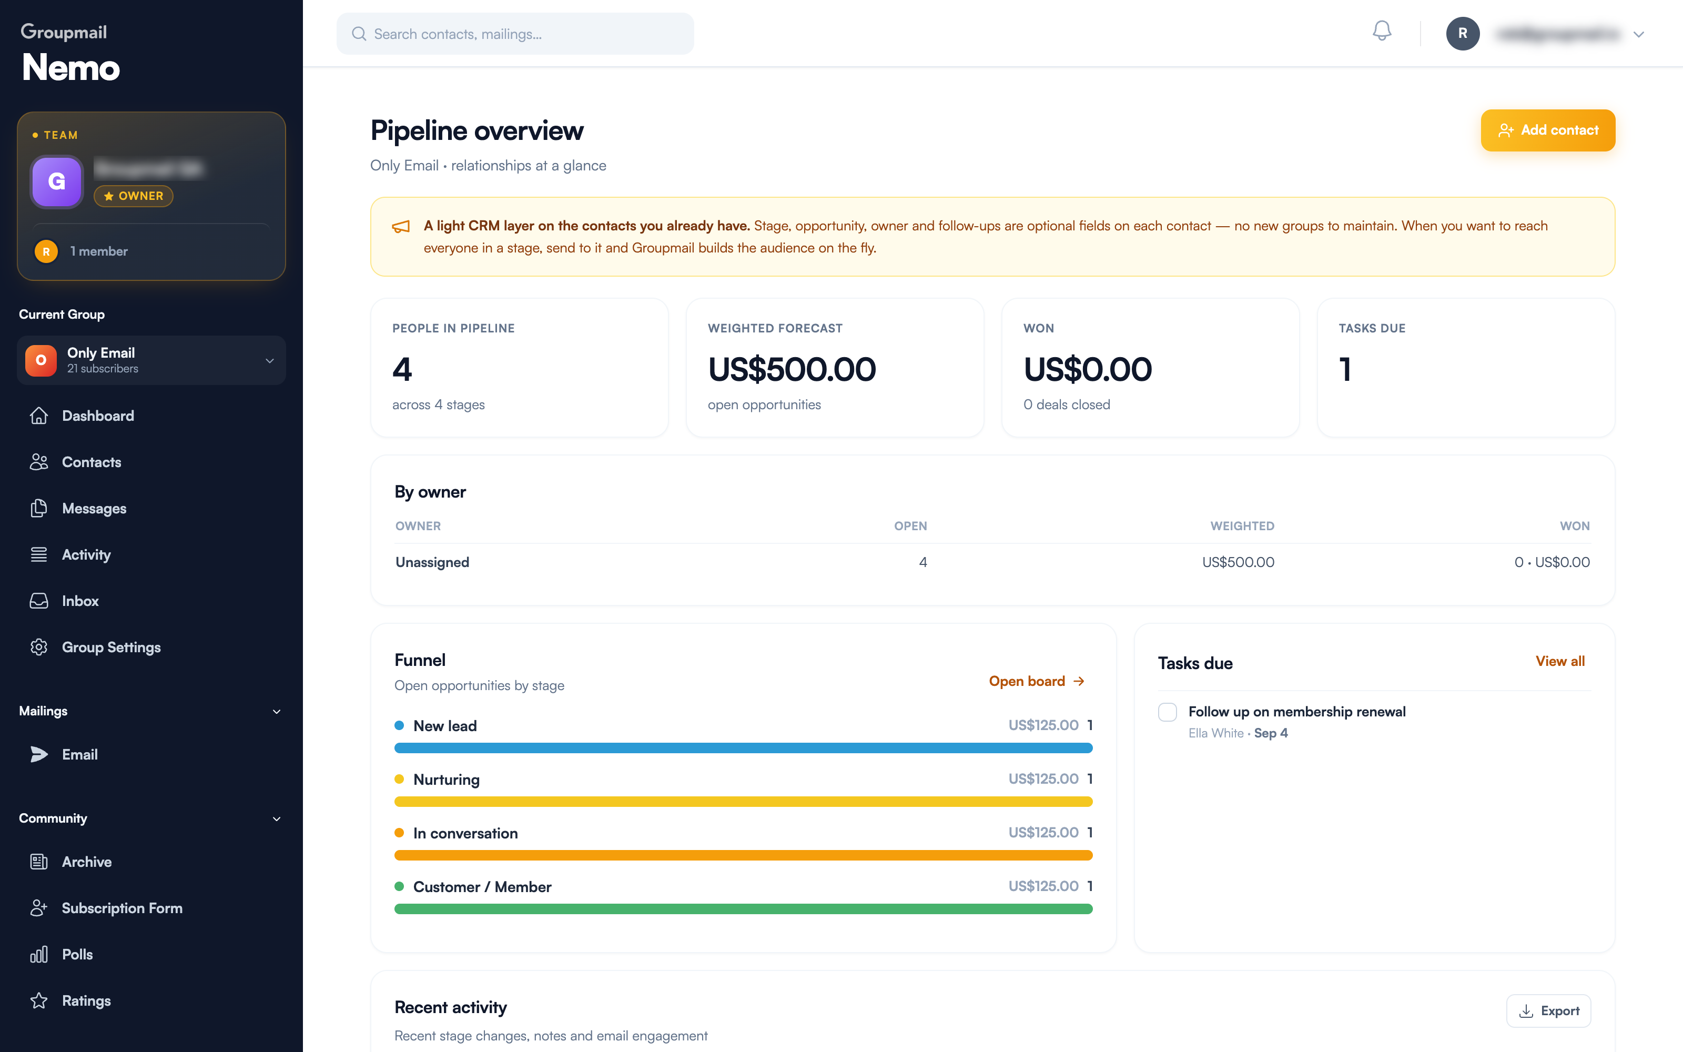The image size is (1683, 1052).
Task: Click the New lead stage label
Action: tap(445, 726)
